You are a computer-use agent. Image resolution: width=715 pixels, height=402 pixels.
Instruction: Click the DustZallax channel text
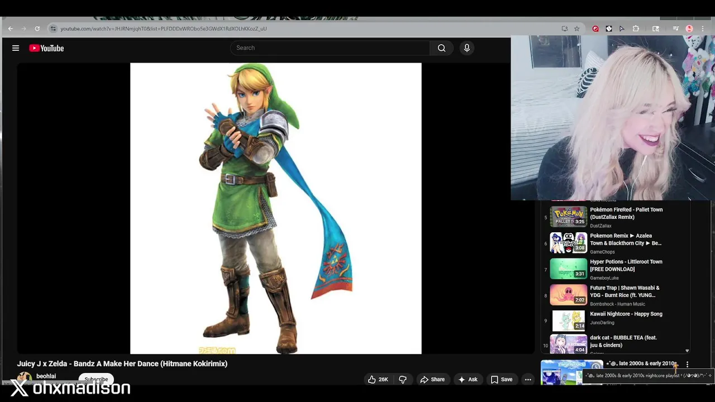tap(600, 226)
